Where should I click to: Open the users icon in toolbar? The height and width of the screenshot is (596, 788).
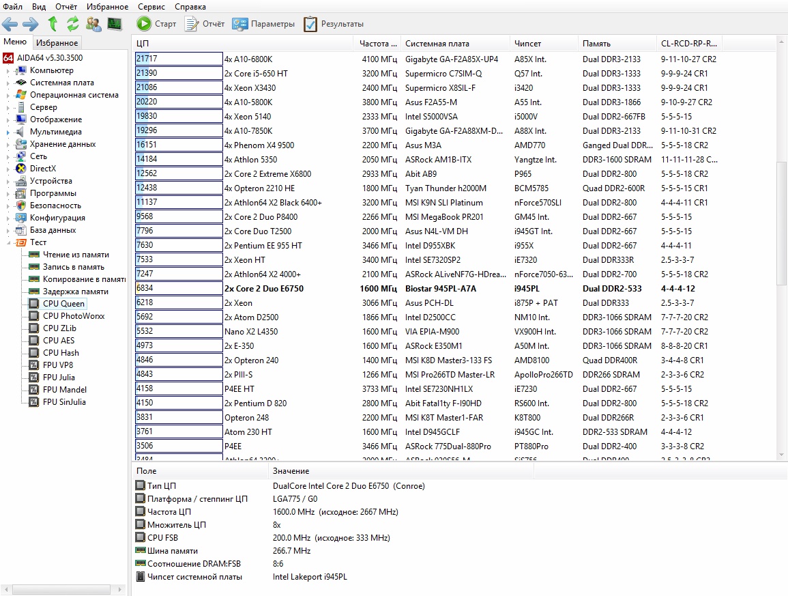tap(94, 25)
